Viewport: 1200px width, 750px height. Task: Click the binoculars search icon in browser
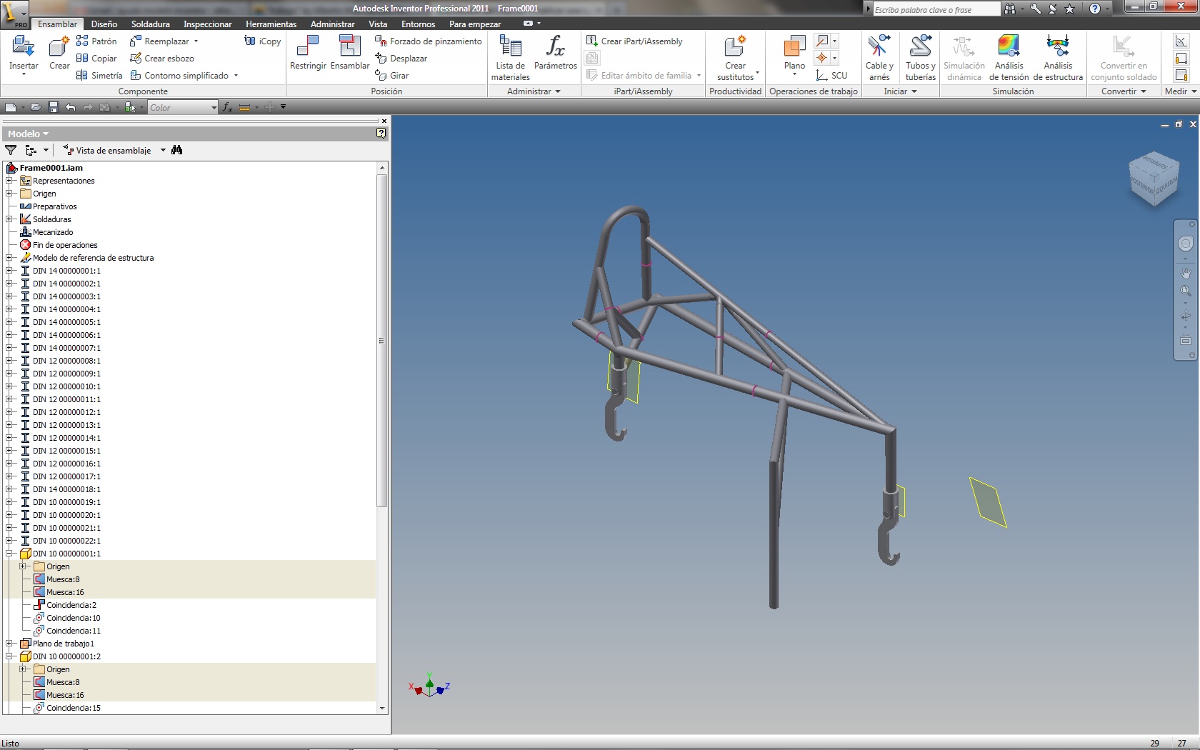click(x=176, y=150)
